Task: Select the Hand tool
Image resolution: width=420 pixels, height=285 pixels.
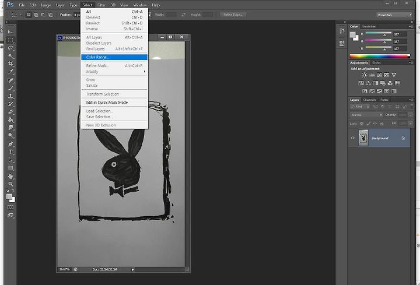Action: [x=10, y=177]
